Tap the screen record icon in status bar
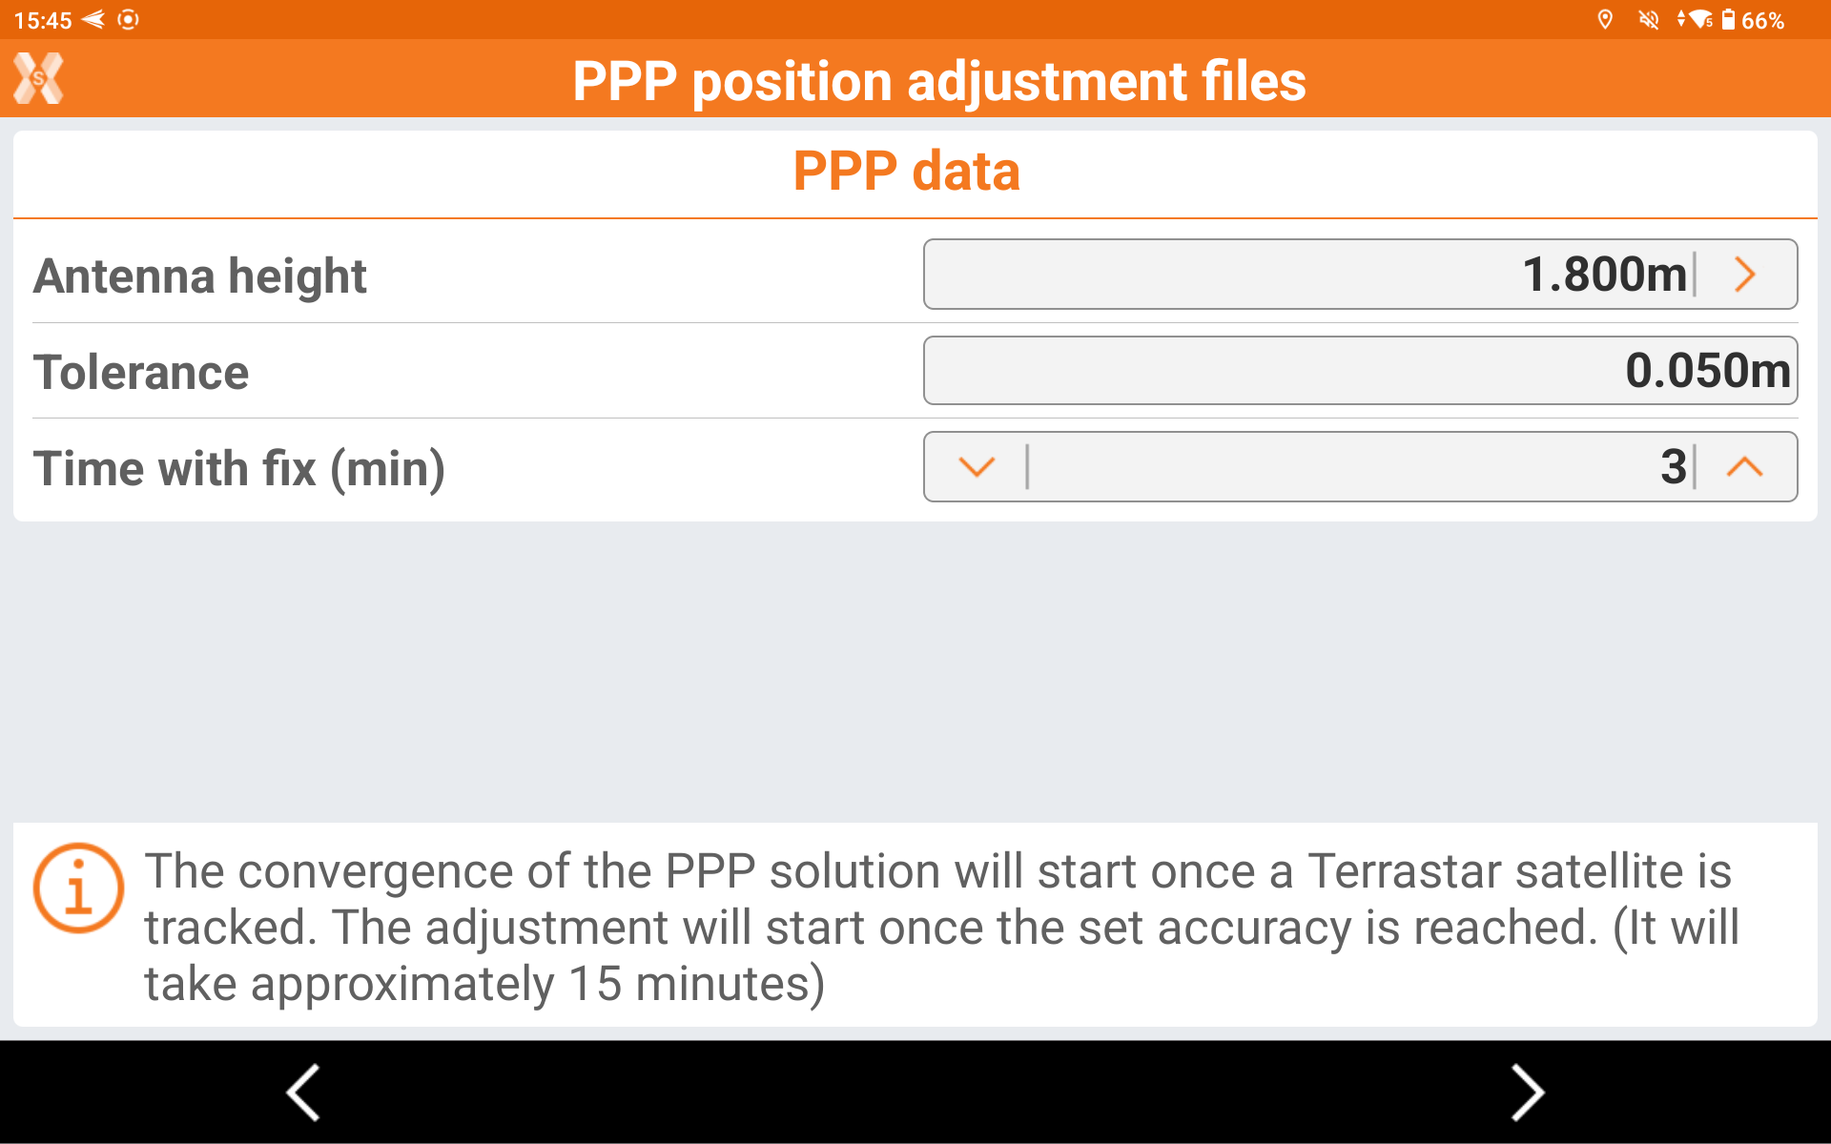Viewport: 1831px width, 1144px height. [x=128, y=20]
